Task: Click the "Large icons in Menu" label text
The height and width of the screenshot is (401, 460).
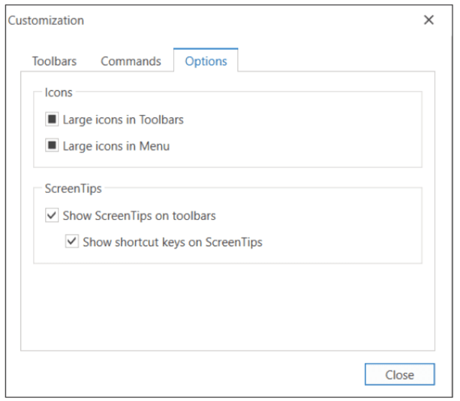Action: (116, 146)
